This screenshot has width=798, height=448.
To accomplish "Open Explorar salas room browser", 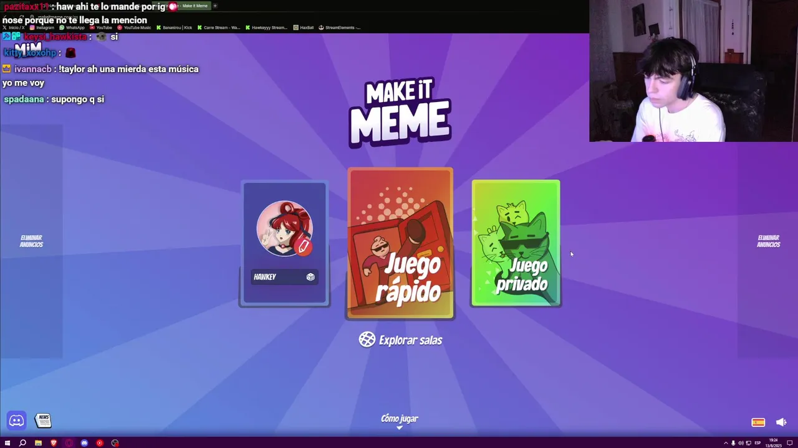I will tap(400, 340).
